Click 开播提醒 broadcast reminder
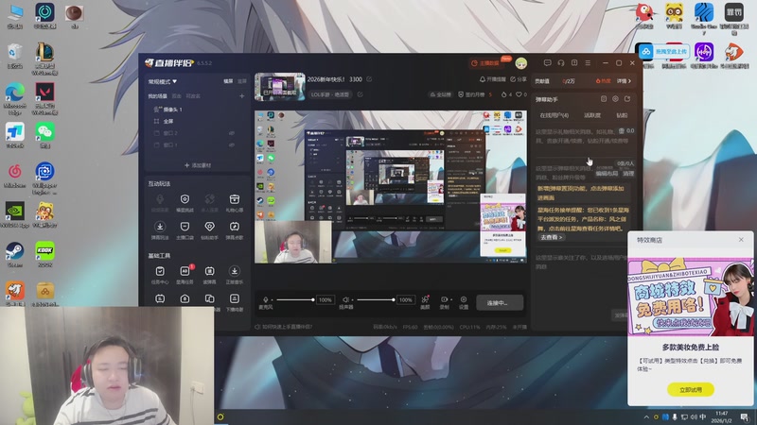The height and width of the screenshot is (425, 757). pyautogui.click(x=492, y=79)
